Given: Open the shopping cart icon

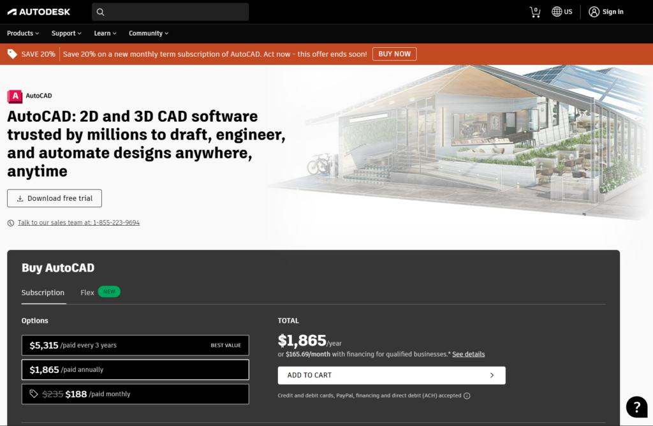Looking at the screenshot, I should [535, 12].
